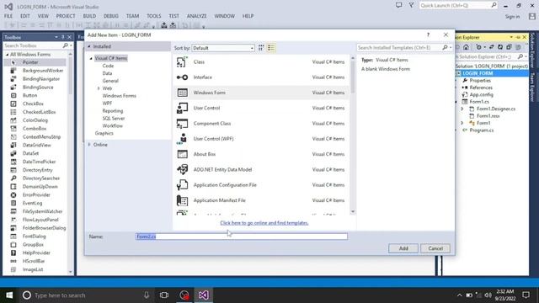Viewport: 539px width, 303px height.
Task: Open the BUILD menu
Action: (x=89, y=16)
